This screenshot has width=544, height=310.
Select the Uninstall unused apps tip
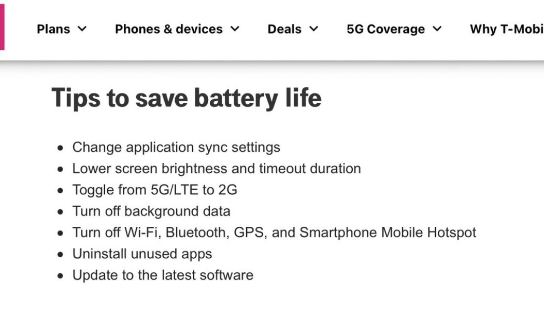pyautogui.click(x=142, y=254)
